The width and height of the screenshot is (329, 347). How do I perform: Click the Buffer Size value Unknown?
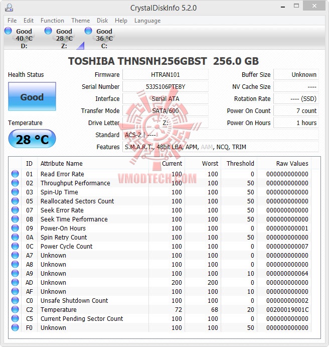[296, 75]
